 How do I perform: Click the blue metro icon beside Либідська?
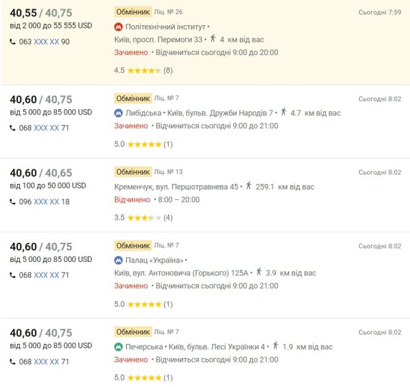[118, 113]
